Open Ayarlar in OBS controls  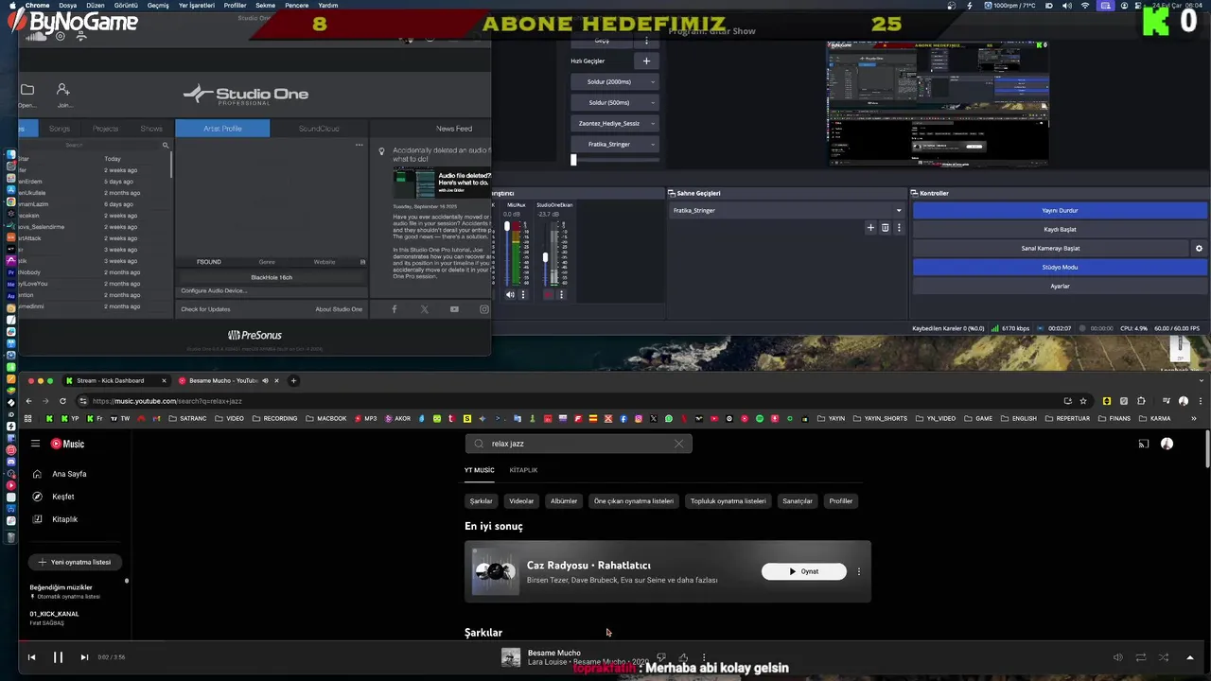1060,286
